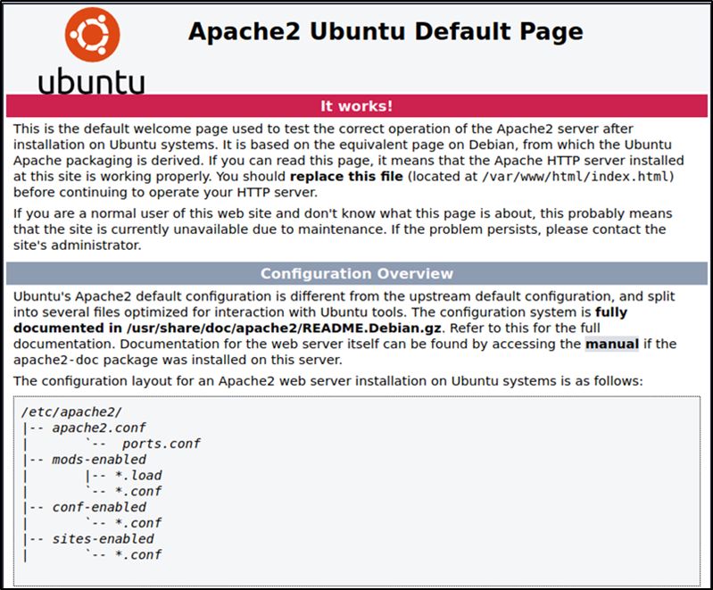
Task: Click ports.conf in the tree
Action: coord(162,444)
